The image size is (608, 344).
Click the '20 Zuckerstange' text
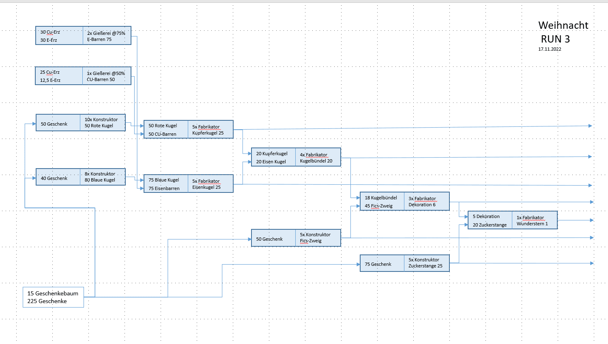(490, 225)
